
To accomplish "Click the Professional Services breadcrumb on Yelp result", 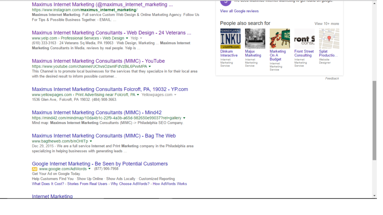I will [80, 38].
